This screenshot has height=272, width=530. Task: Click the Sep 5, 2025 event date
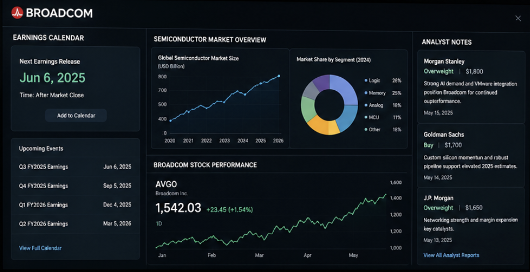click(x=118, y=186)
